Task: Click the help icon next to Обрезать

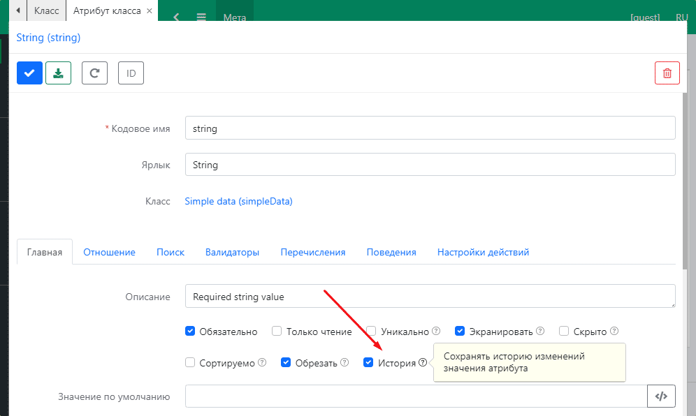Action: click(x=345, y=362)
